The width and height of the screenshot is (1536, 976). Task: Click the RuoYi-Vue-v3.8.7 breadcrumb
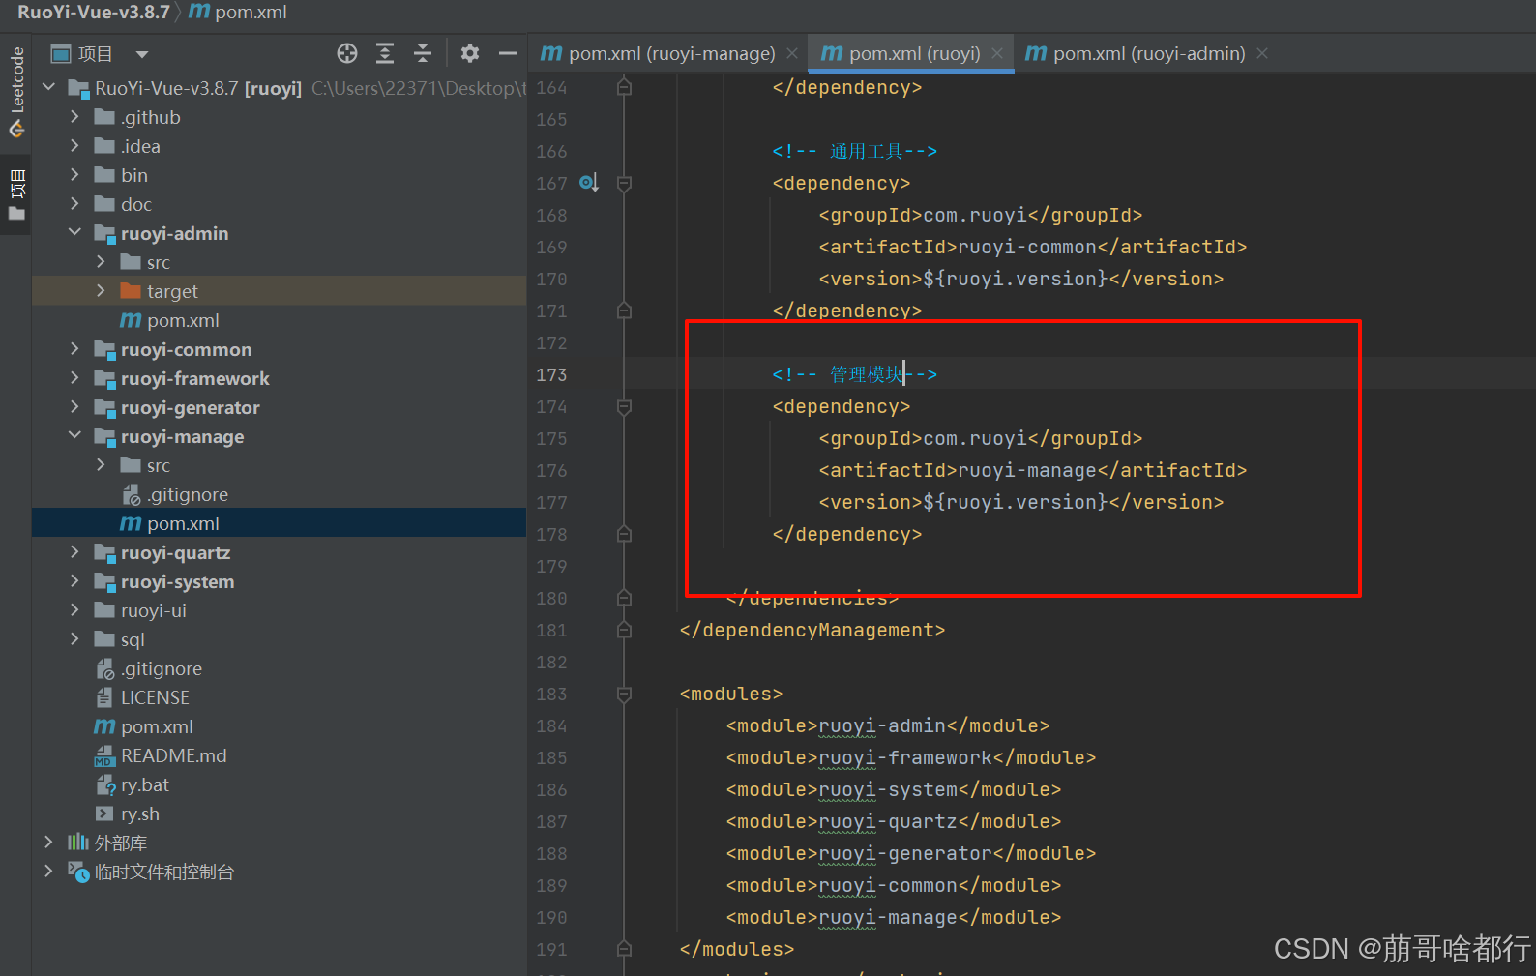94,13
